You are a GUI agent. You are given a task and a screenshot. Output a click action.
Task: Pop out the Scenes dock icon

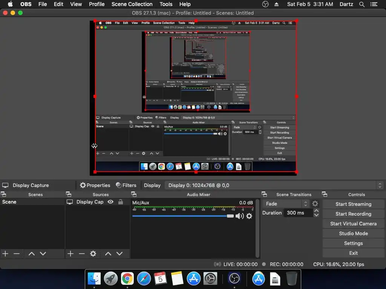click(x=3, y=195)
